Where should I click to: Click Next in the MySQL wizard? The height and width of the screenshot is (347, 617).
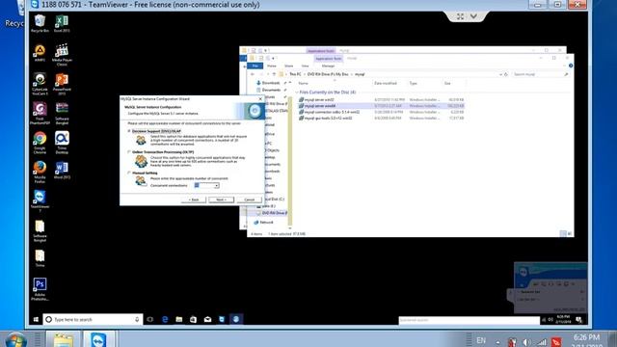[221, 200]
